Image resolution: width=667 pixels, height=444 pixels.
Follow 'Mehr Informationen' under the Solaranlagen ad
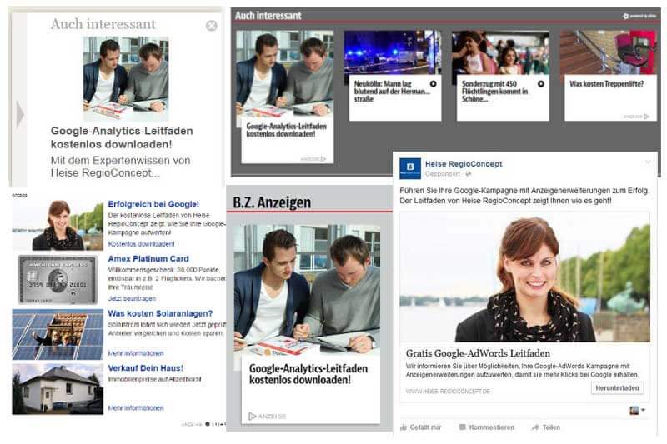point(136,353)
